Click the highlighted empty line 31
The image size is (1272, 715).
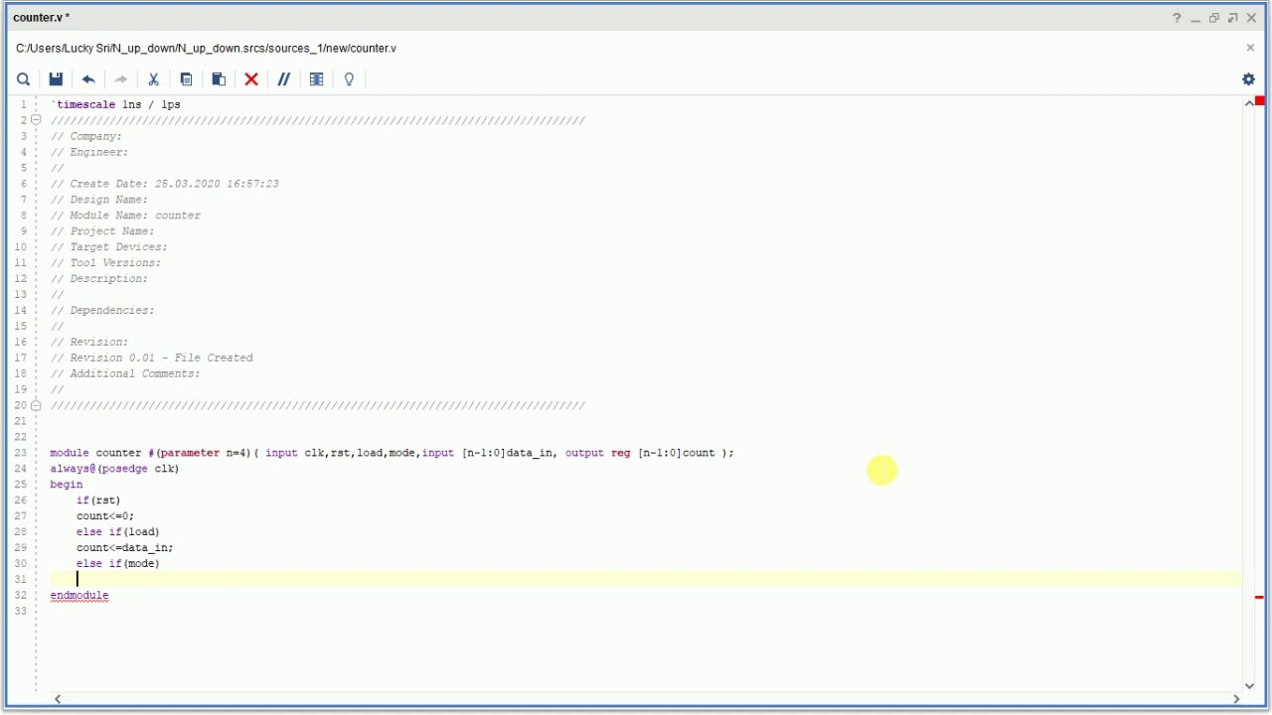tap(646, 579)
